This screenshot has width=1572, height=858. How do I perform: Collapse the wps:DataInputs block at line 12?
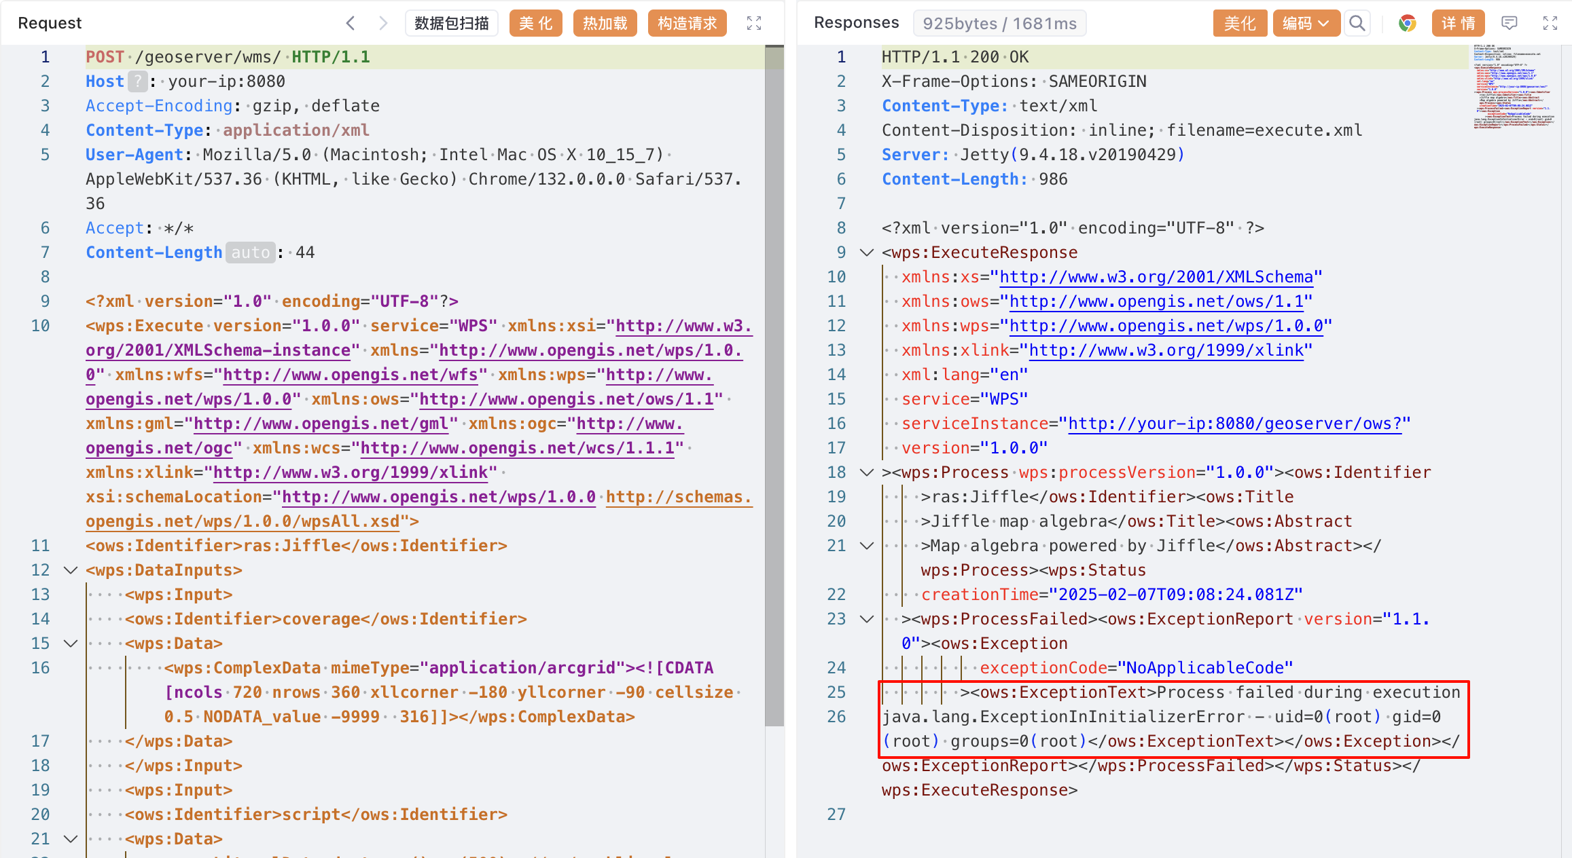coord(71,570)
